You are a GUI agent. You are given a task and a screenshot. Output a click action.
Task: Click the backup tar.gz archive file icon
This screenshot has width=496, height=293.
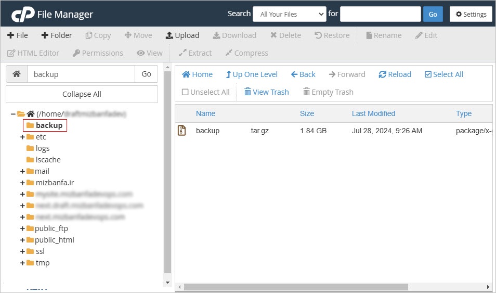pyautogui.click(x=182, y=131)
